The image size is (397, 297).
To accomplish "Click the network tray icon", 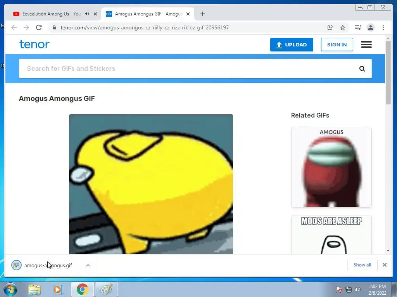I will point(349,290).
